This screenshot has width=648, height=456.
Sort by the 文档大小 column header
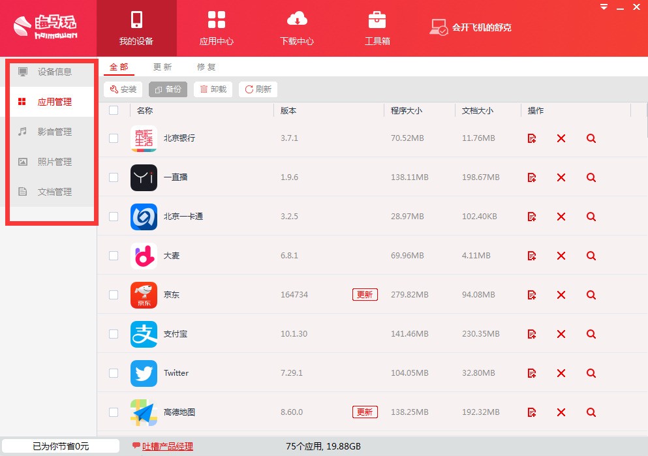pos(478,111)
